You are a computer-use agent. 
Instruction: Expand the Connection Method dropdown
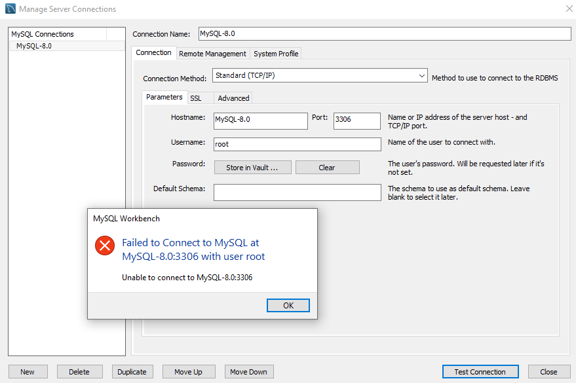tap(421, 76)
